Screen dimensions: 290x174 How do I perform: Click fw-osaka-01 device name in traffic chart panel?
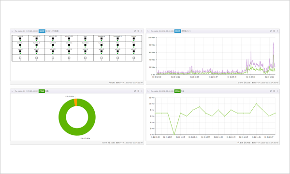coord(162,31)
